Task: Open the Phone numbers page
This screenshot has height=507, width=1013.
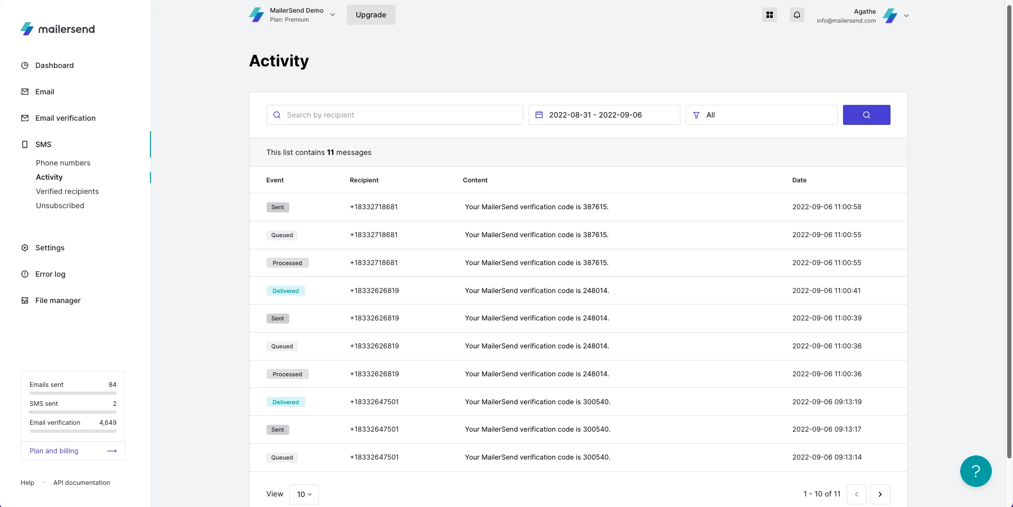Action: (x=63, y=163)
